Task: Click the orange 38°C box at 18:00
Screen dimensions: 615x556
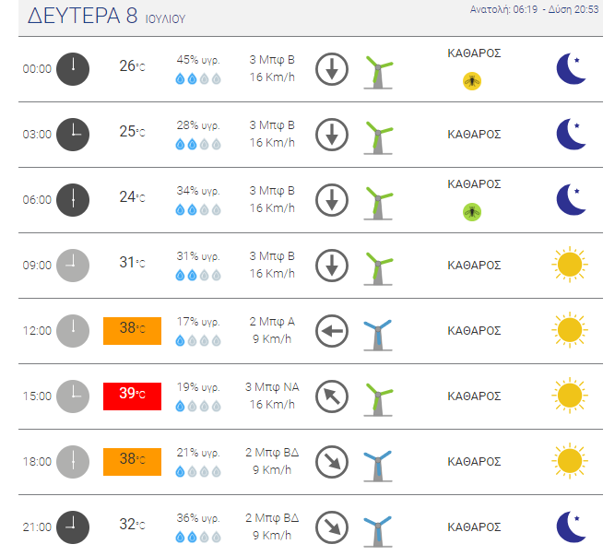Action: 132,462
